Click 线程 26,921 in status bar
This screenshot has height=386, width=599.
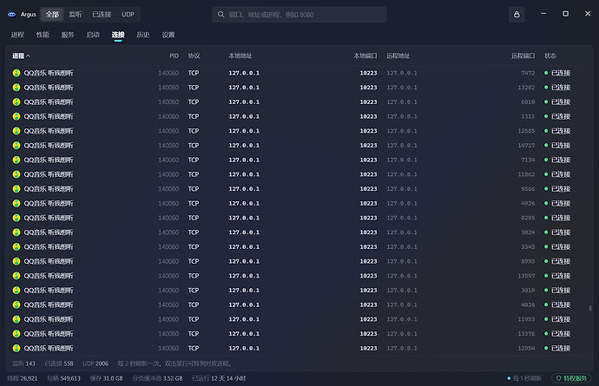click(x=23, y=378)
